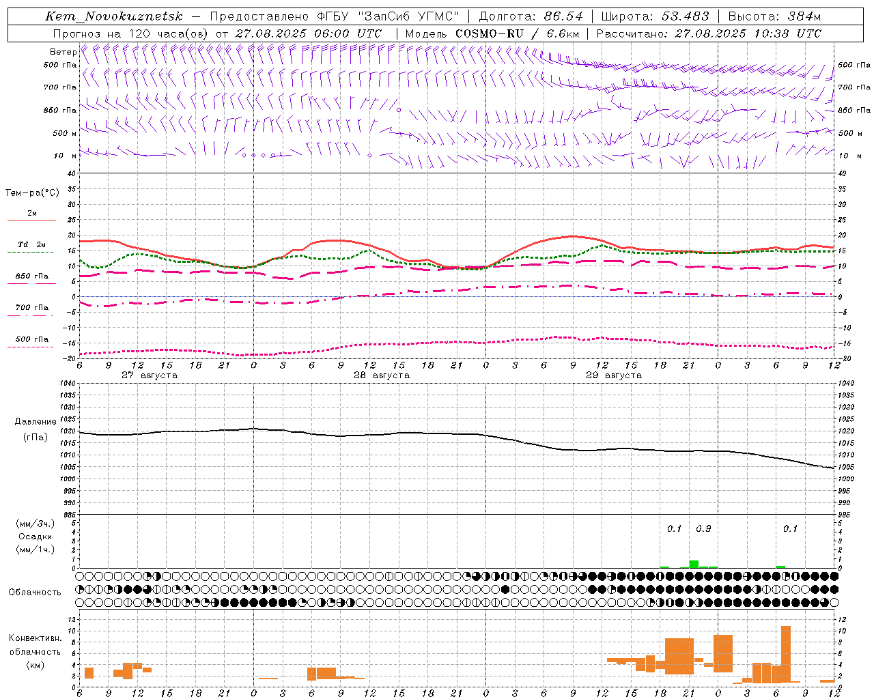
Task: Click the 'Осадки' precipitation label
Action: [x=35, y=537]
